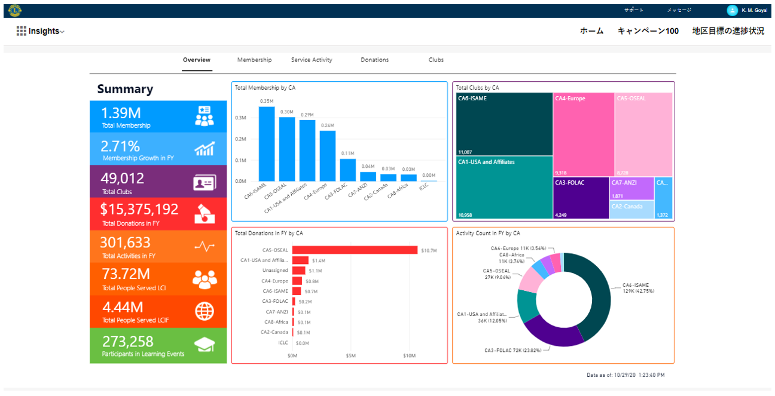775x396 pixels.
Task: Click the ホーム navigation link
Action: [x=591, y=31]
